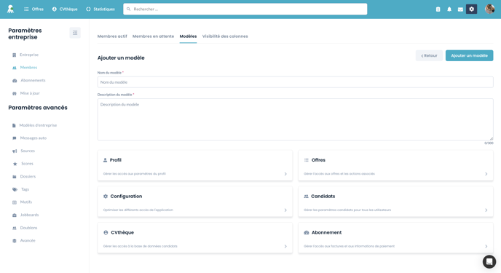
Task: Open CVthèque in the top navigation
Action: (x=65, y=9)
